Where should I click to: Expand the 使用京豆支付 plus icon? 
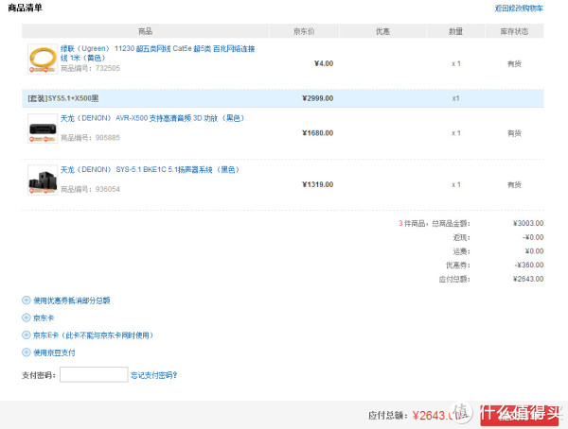coord(27,352)
